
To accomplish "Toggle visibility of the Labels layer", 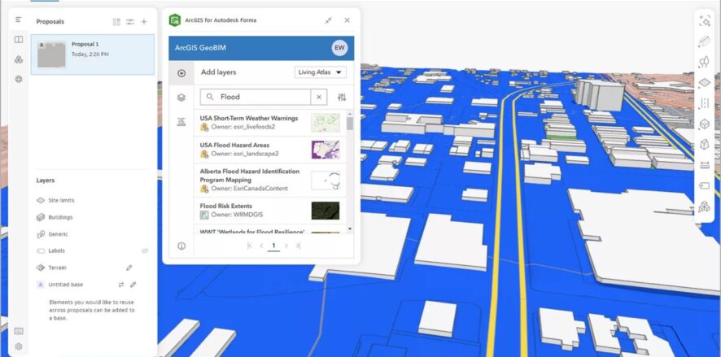I will 146,251.
